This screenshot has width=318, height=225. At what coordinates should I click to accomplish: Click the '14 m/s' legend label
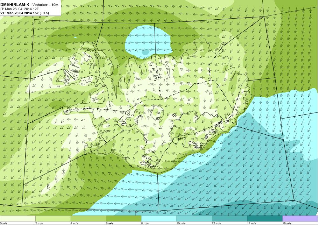pyautogui.click(x=252, y=223)
